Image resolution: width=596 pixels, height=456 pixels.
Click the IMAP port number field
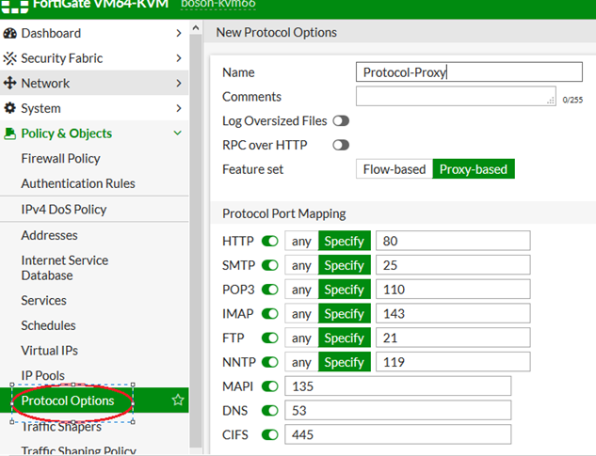(x=452, y=314)
